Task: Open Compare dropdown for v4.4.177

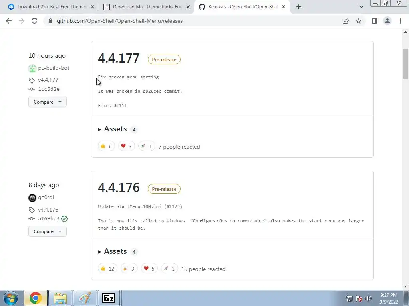Action: point(48,102)
